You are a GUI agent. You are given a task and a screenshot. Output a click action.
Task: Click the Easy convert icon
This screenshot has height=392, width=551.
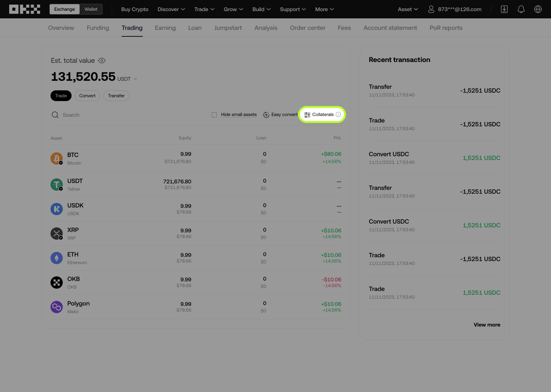pos(266,114)
